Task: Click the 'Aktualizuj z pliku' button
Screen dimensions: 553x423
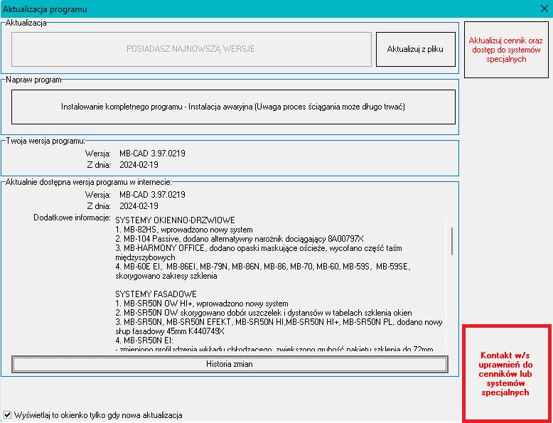Action: pos(415,49)
